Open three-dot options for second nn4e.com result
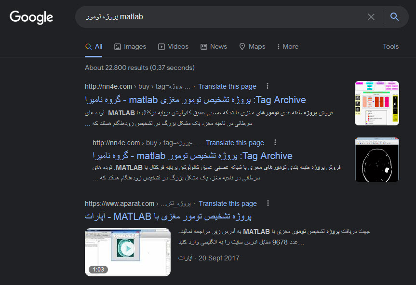The image size is (416, 285). pyautogui.click(x=275, y=143)
